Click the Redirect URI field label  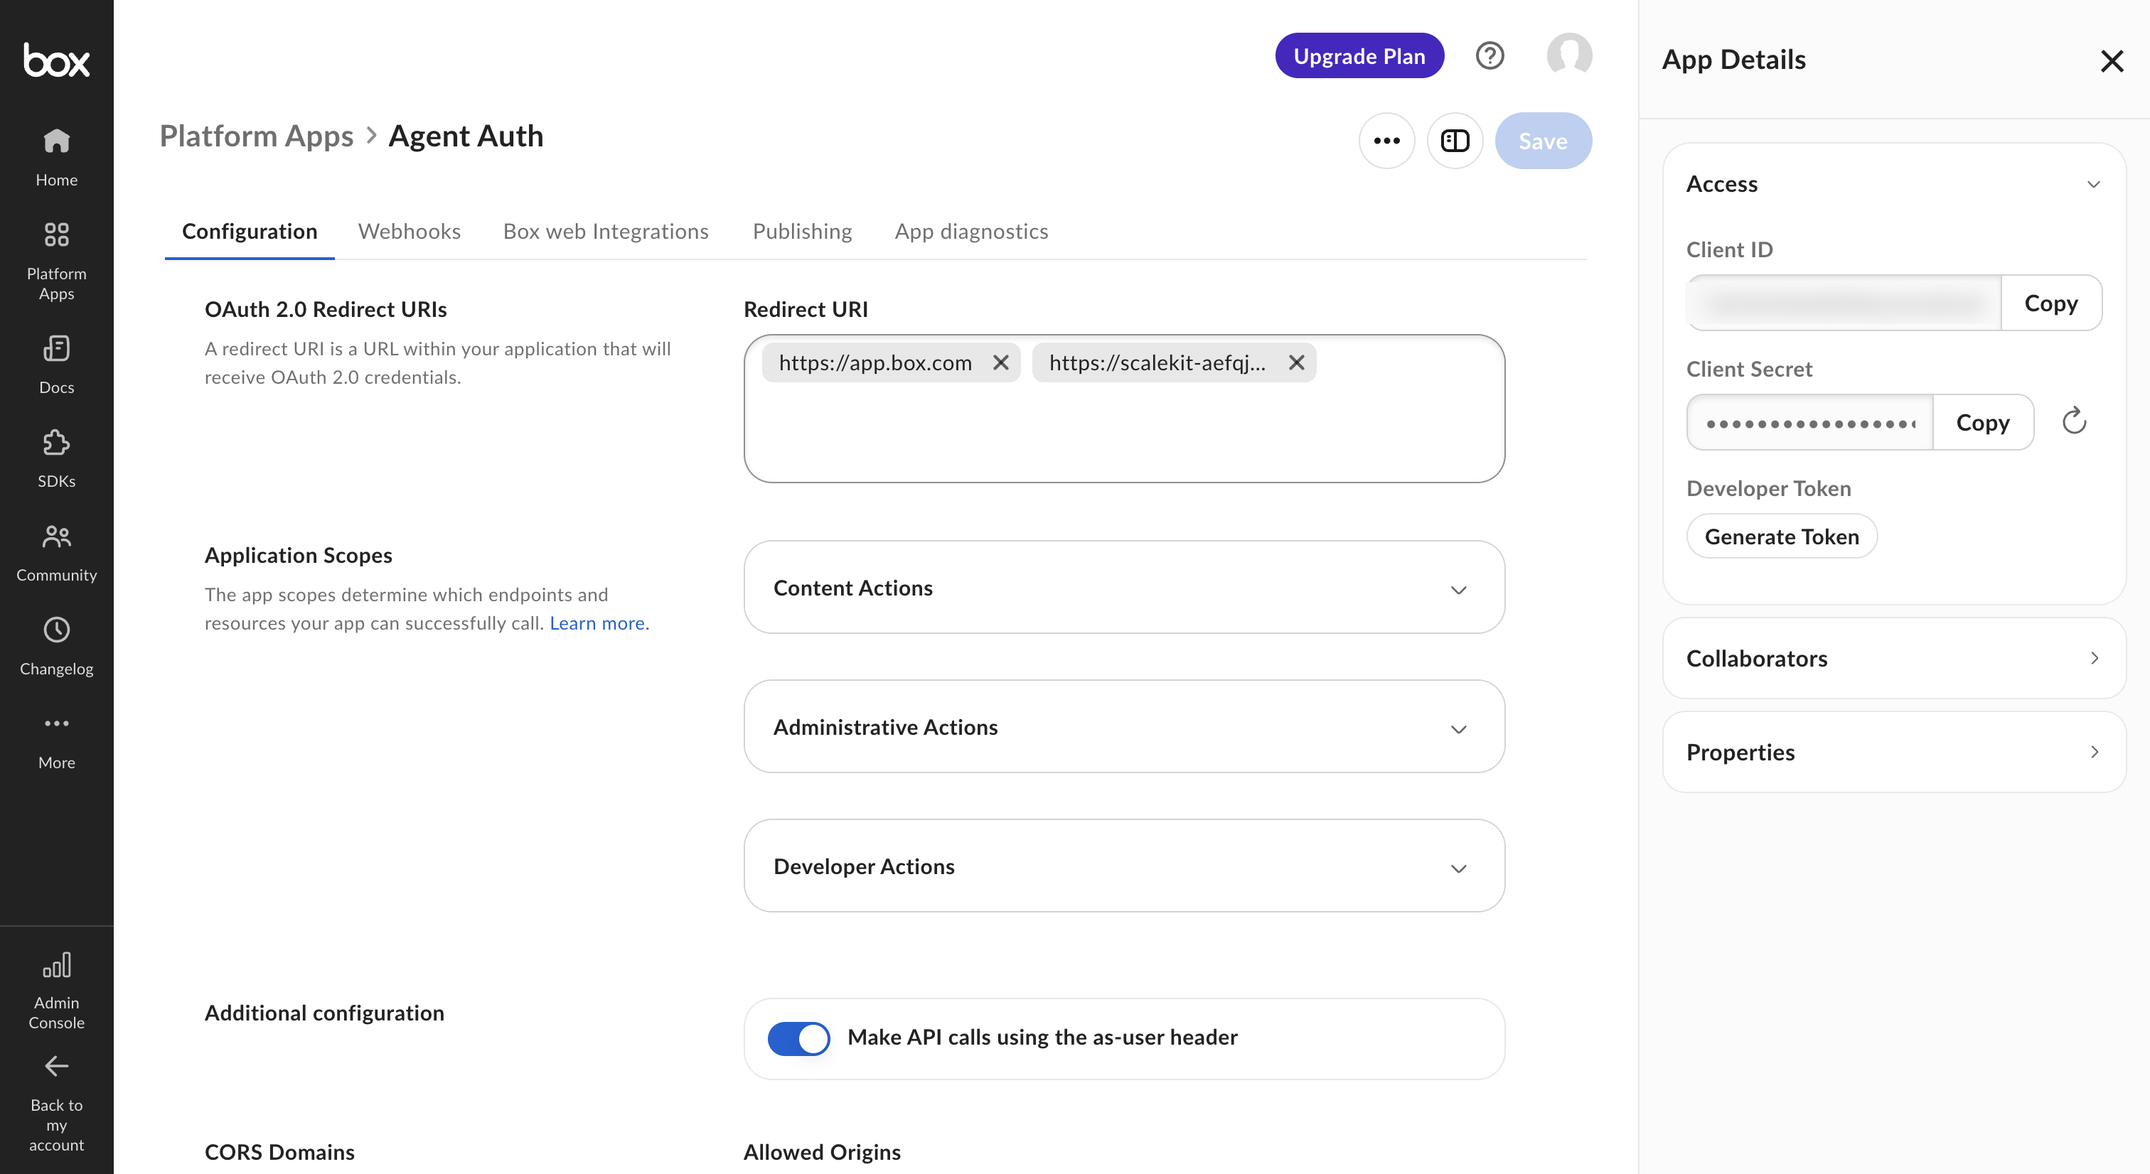[x=806, y=310]
